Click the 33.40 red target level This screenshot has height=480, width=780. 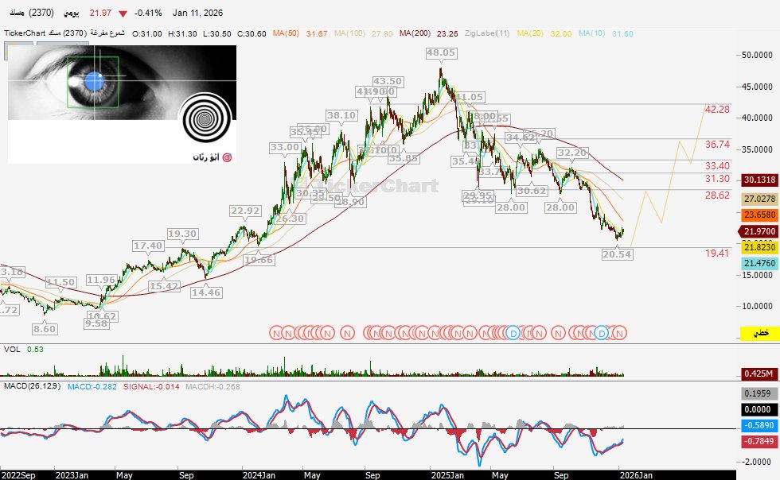click(717, 166)
